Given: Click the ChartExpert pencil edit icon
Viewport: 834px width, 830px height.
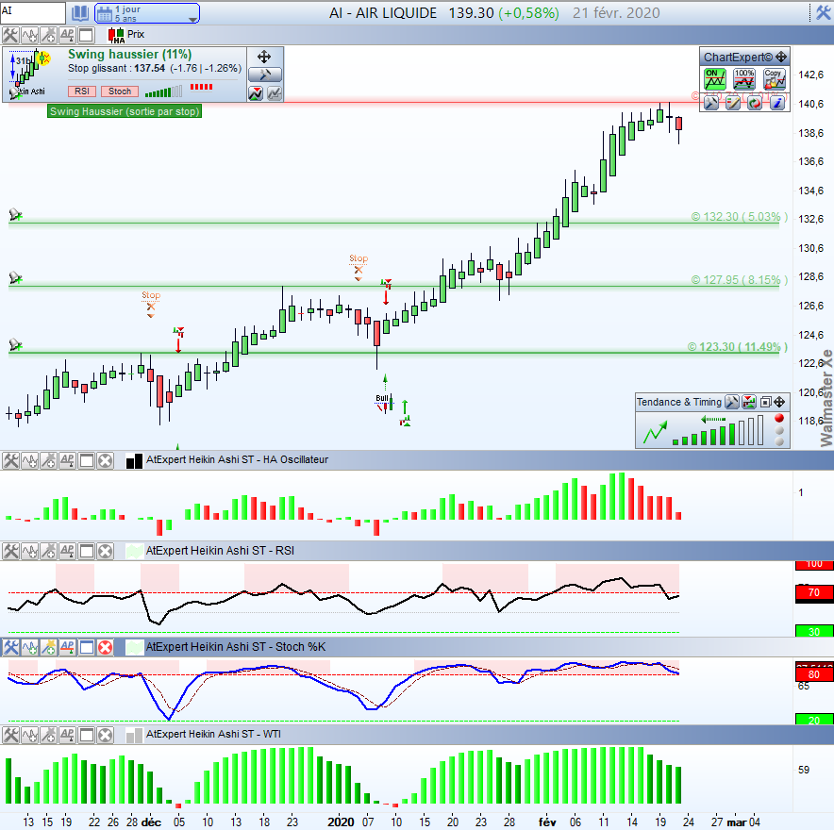Looking at the screenshot, I should (x=733, y=103).
